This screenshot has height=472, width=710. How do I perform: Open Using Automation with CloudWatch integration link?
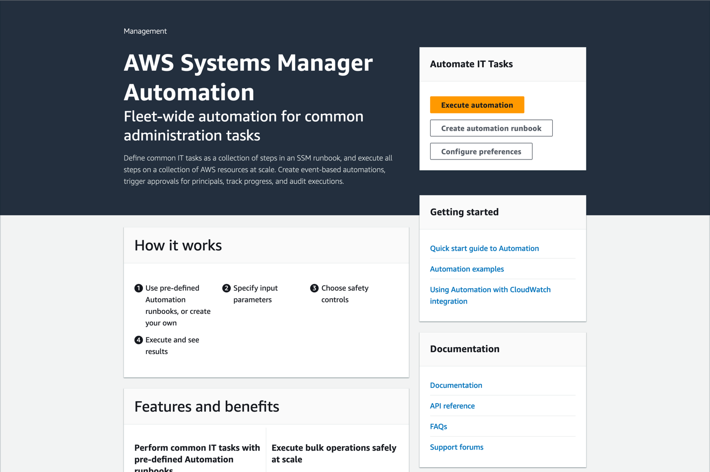point(490,295)
